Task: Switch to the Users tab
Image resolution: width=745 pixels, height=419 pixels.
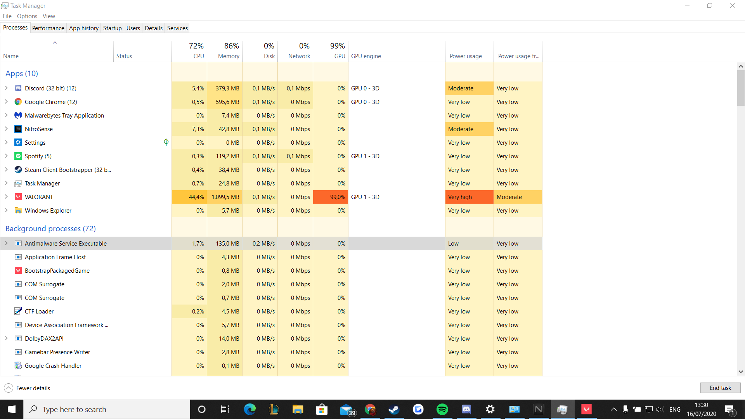Action: tap(133, 28)
